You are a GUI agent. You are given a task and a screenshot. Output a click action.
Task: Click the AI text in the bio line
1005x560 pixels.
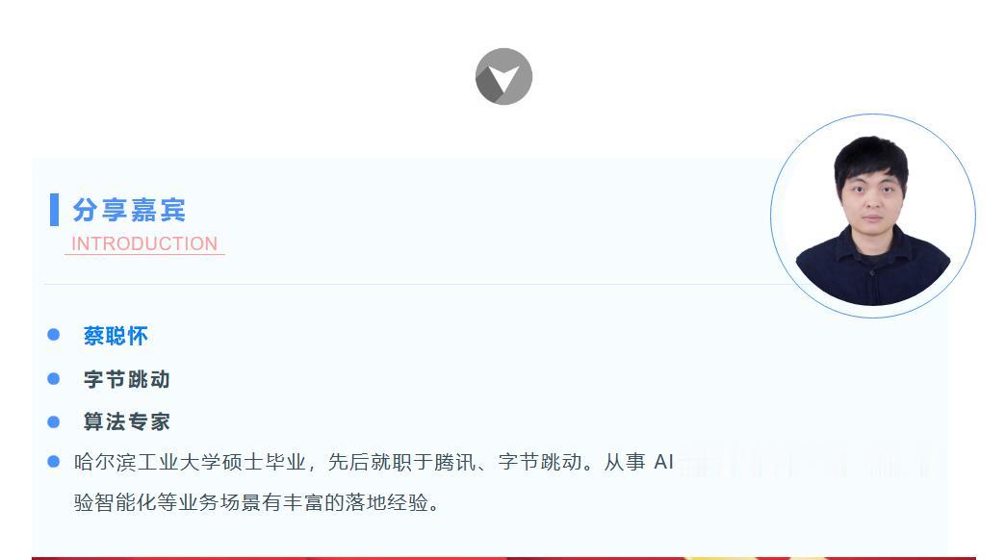[x=663, y=462]
